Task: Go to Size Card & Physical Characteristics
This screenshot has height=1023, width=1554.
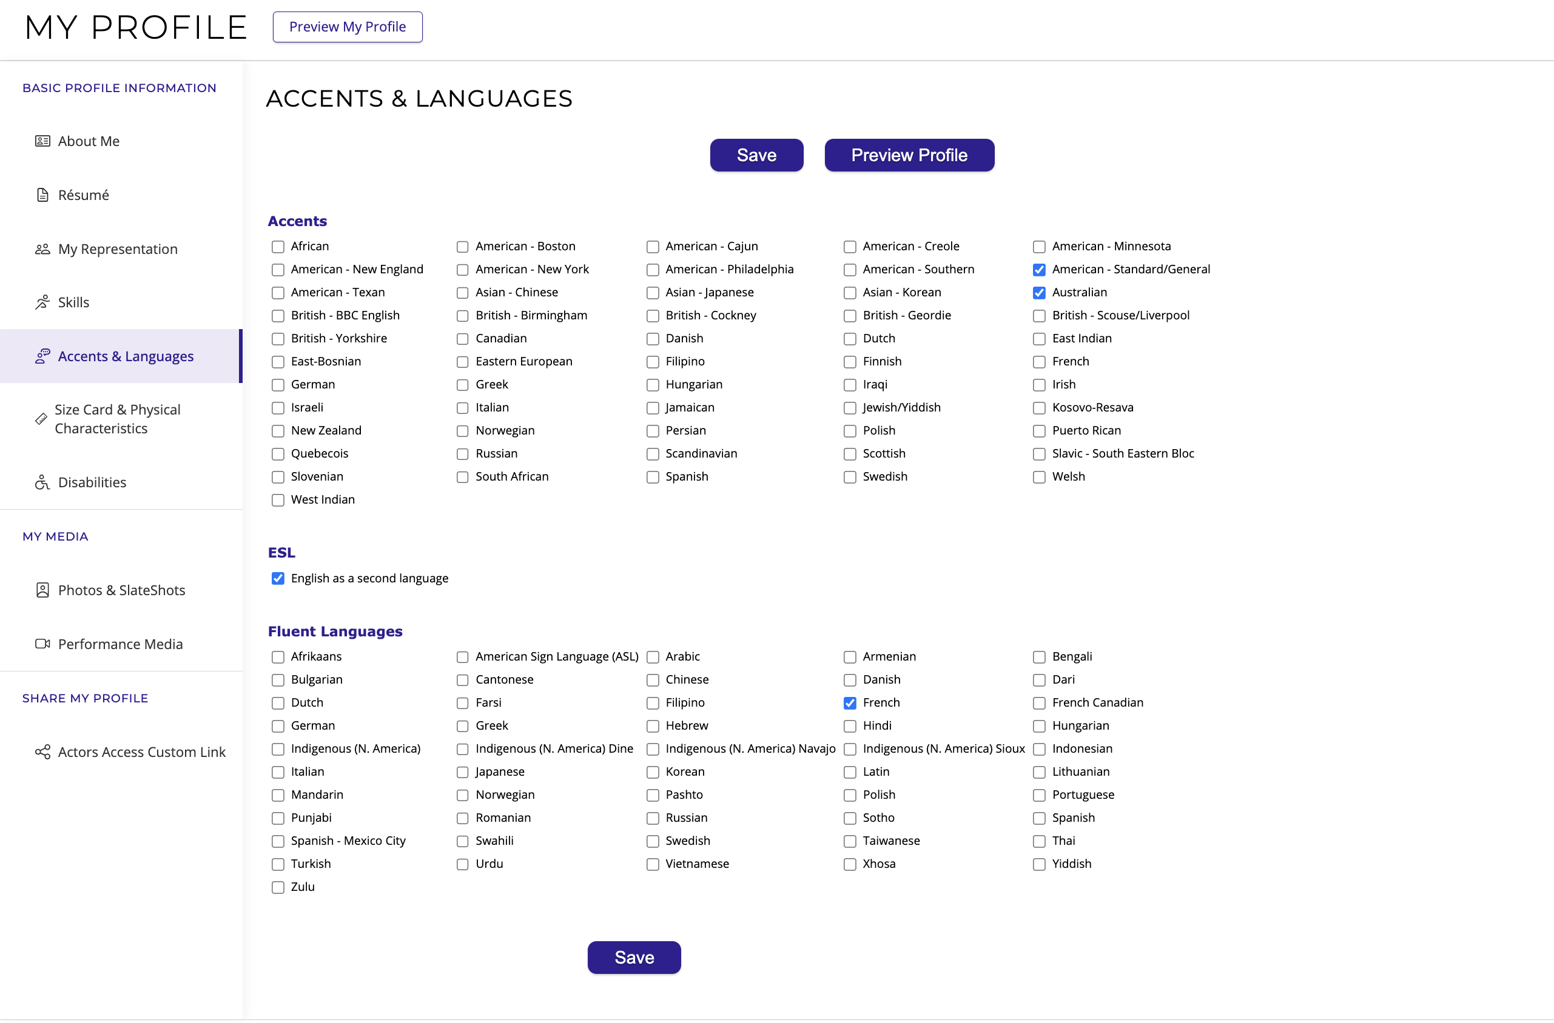Action: 118,419
